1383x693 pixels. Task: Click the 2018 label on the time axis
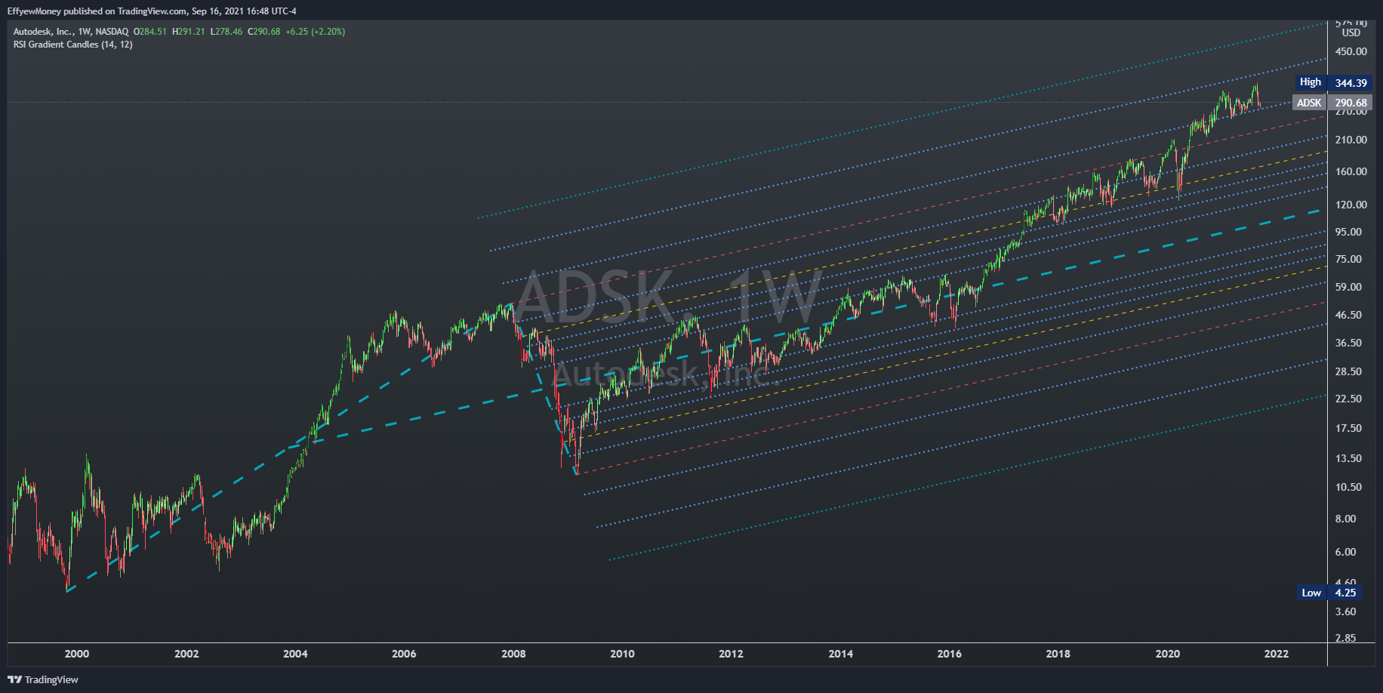point(1058,654)
